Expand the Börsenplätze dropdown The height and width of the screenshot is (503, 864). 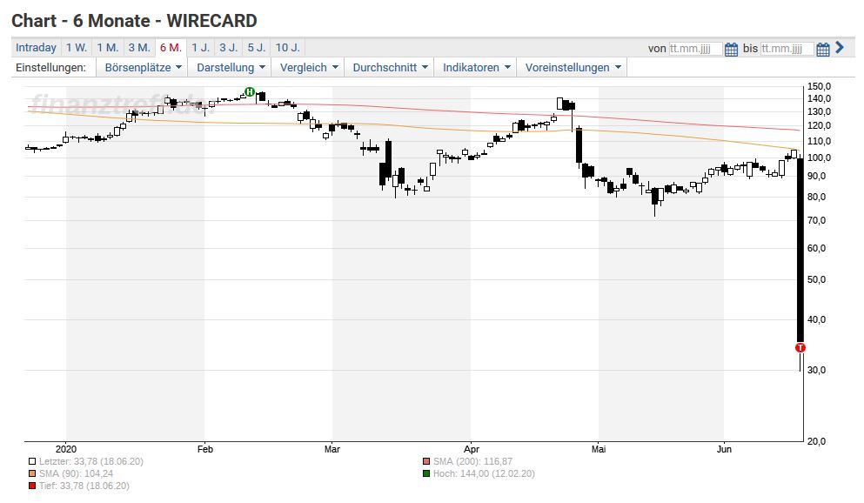coord(143,67)
